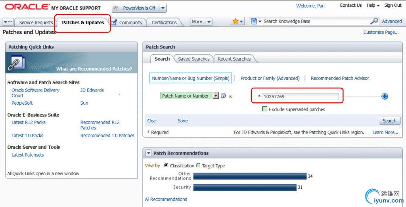Click Sign Out

coord(393,5)
